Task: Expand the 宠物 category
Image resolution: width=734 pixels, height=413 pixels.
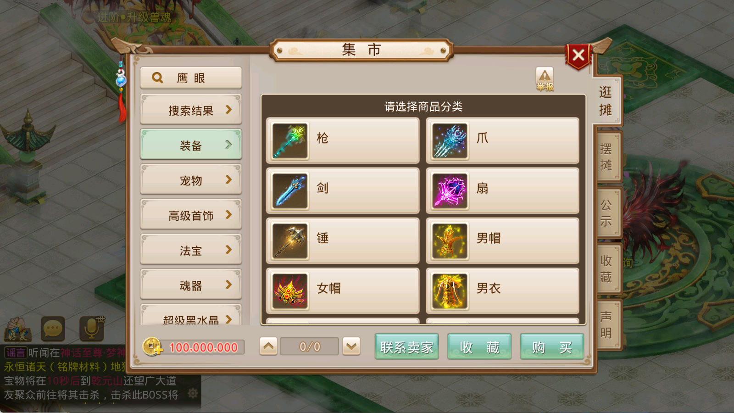Action: coord(191,180)
